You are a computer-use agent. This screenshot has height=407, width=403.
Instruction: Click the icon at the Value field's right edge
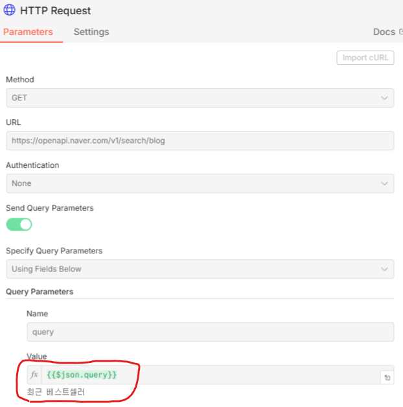387,377
